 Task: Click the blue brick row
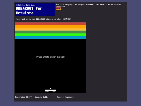(50, 37)
